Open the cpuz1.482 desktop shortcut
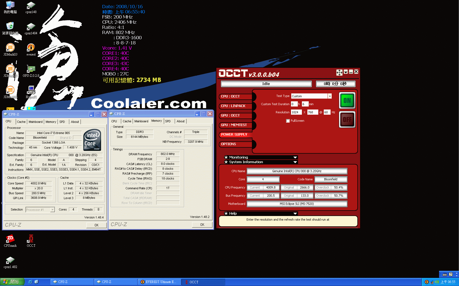The image size is (459, 286). click(10, 262)
